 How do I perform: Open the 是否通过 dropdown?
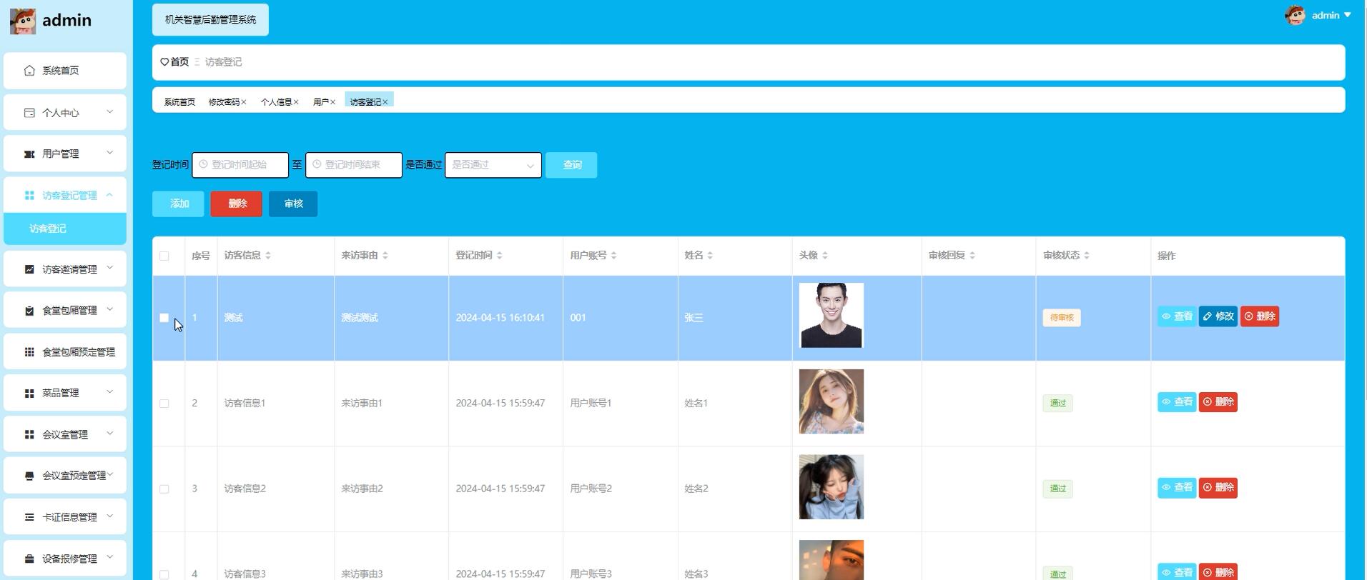coord(493,165)
